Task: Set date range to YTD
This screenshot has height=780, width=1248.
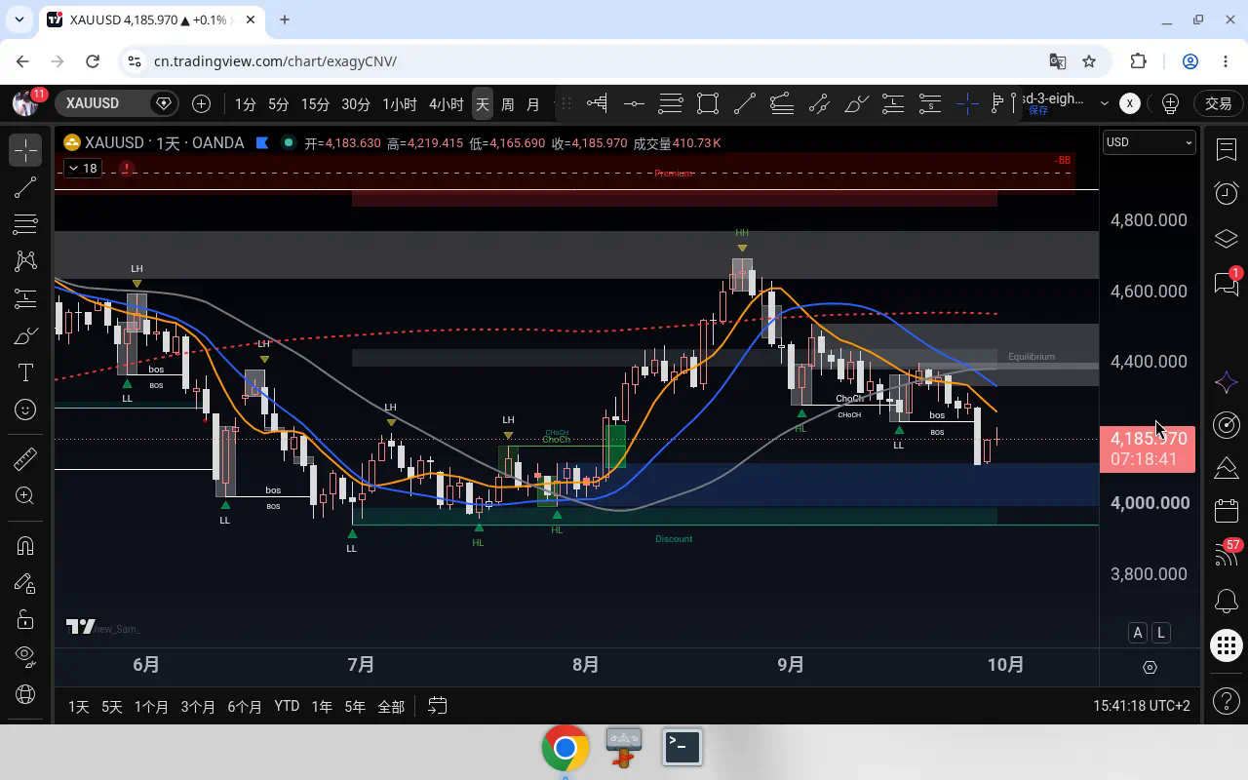Action: [287, 706]
